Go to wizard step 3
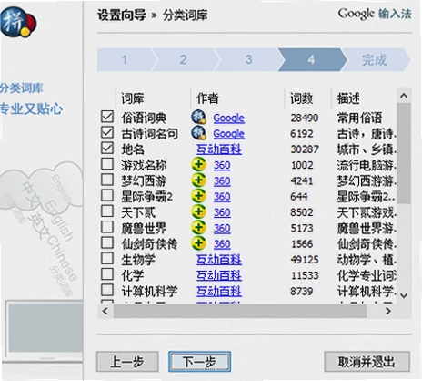Image resolution: width=422 pixels, height=381 pixels. click(248, 59)
